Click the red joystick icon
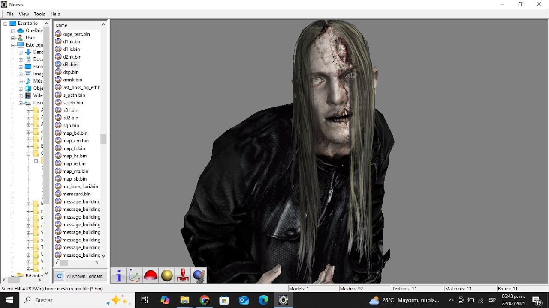This screenshot has height=308, width=549. pos(183,275)
